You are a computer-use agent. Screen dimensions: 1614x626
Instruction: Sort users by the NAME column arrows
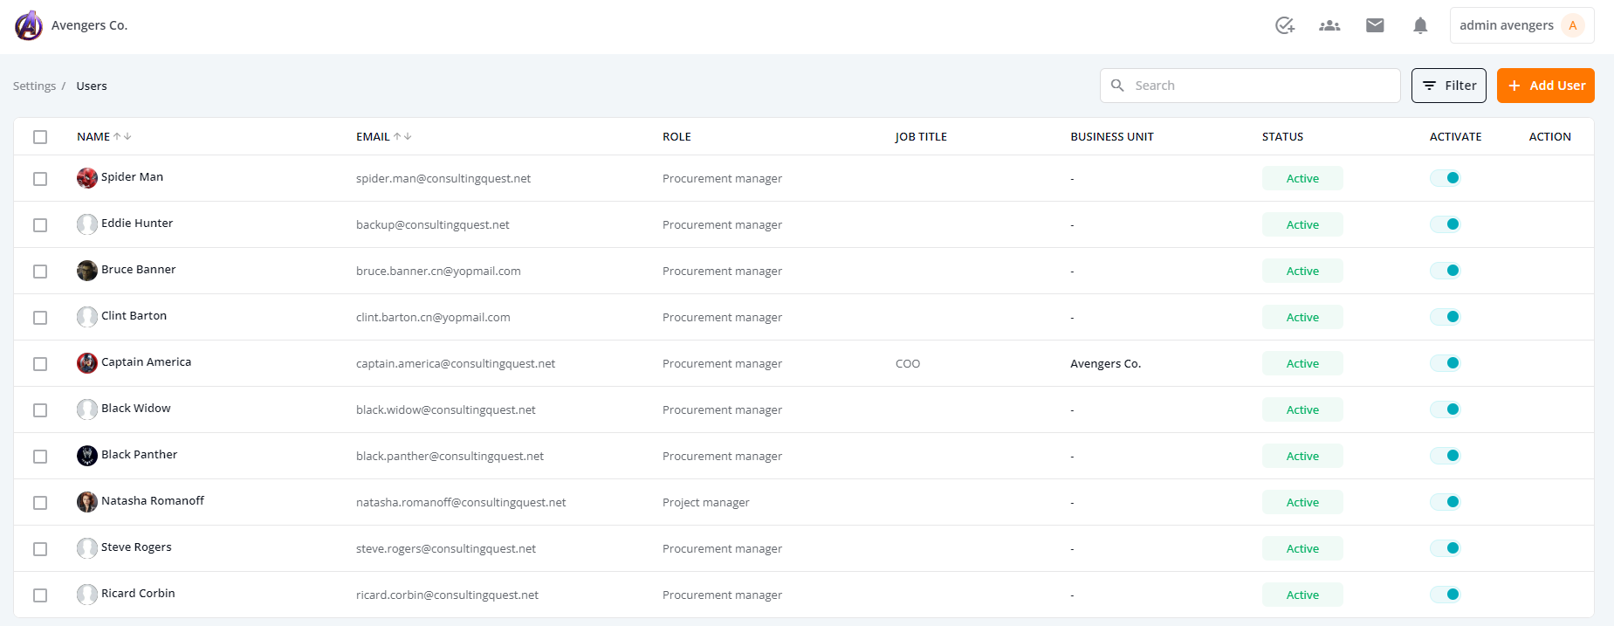pyautogui.click(x=122, y=137)
